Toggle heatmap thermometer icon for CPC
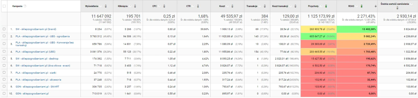Image resolution: width=418 pixels, height=98 pixels. (164, 6)
